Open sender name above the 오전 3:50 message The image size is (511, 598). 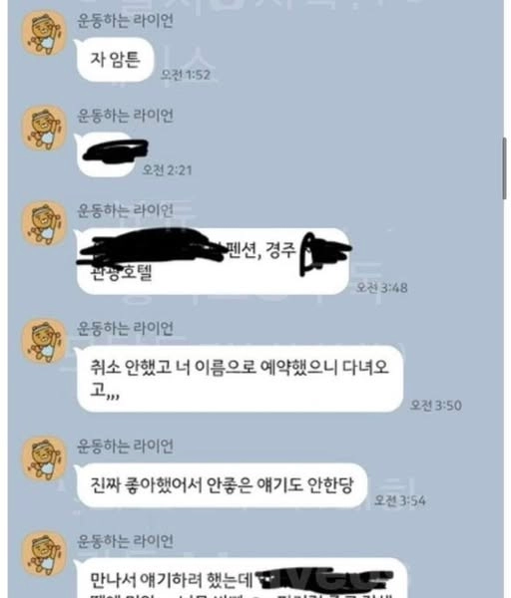(x=126, y=328)
